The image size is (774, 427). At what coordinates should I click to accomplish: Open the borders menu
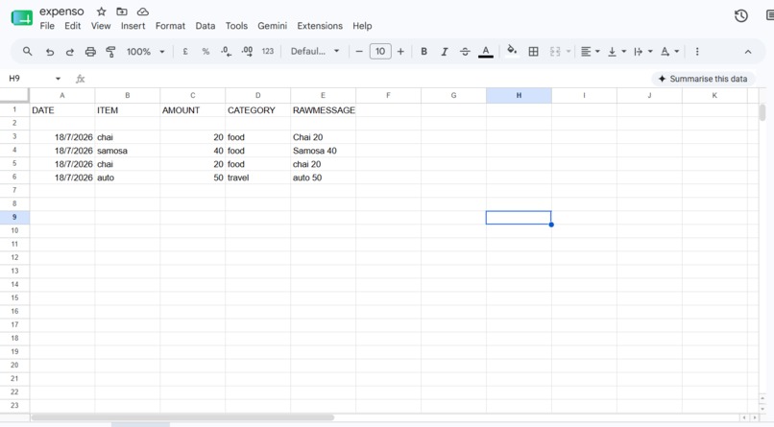tap(533, 51)
